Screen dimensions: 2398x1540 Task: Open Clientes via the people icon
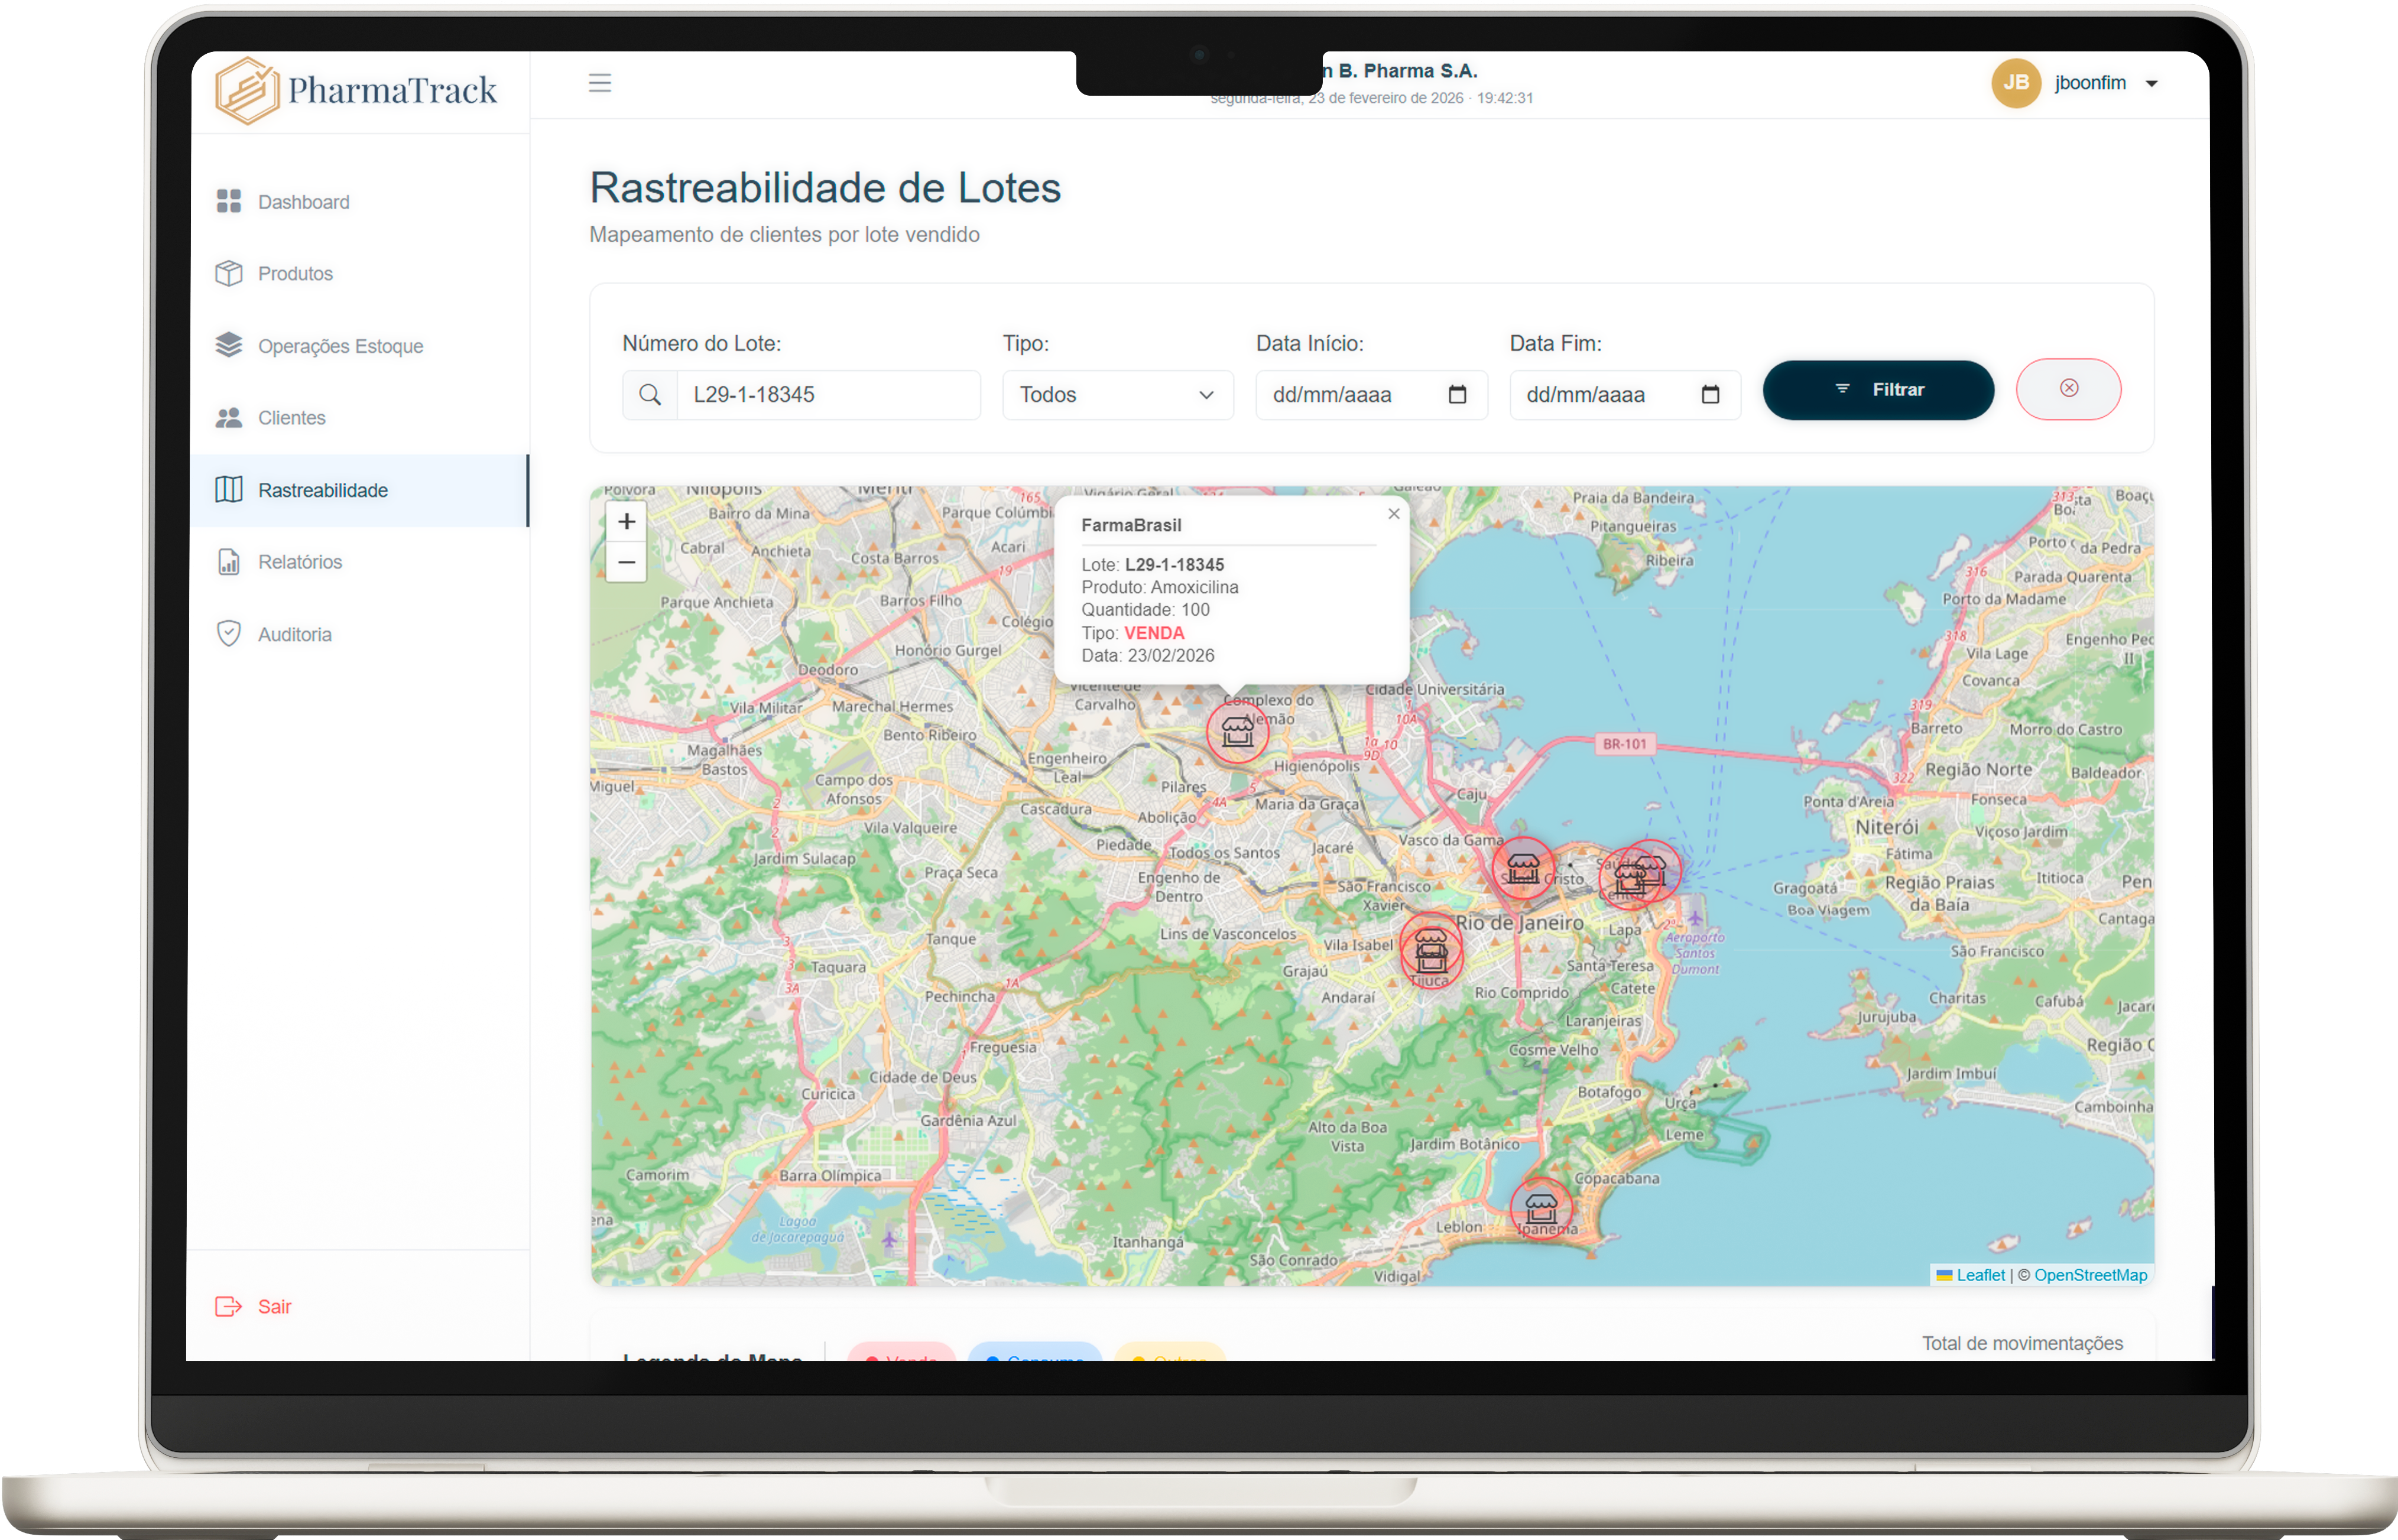point(229,417)
